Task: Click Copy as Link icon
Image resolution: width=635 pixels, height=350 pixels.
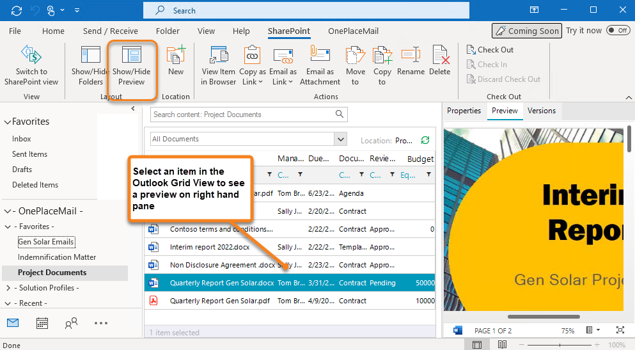Action: [x=252, y=54]
